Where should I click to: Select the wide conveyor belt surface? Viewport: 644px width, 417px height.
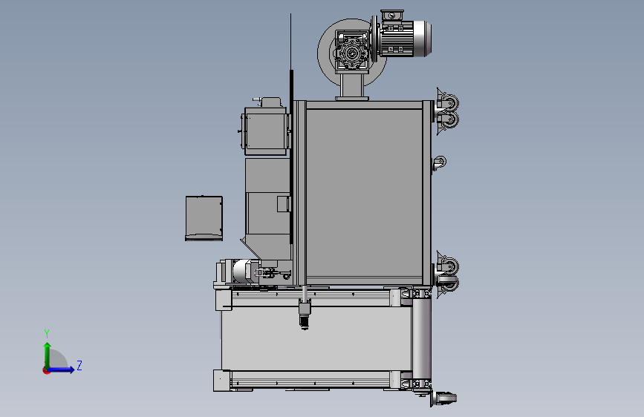point(316,338)
